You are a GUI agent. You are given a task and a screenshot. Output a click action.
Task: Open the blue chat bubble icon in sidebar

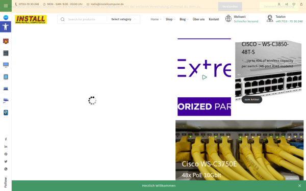[6, 17]
